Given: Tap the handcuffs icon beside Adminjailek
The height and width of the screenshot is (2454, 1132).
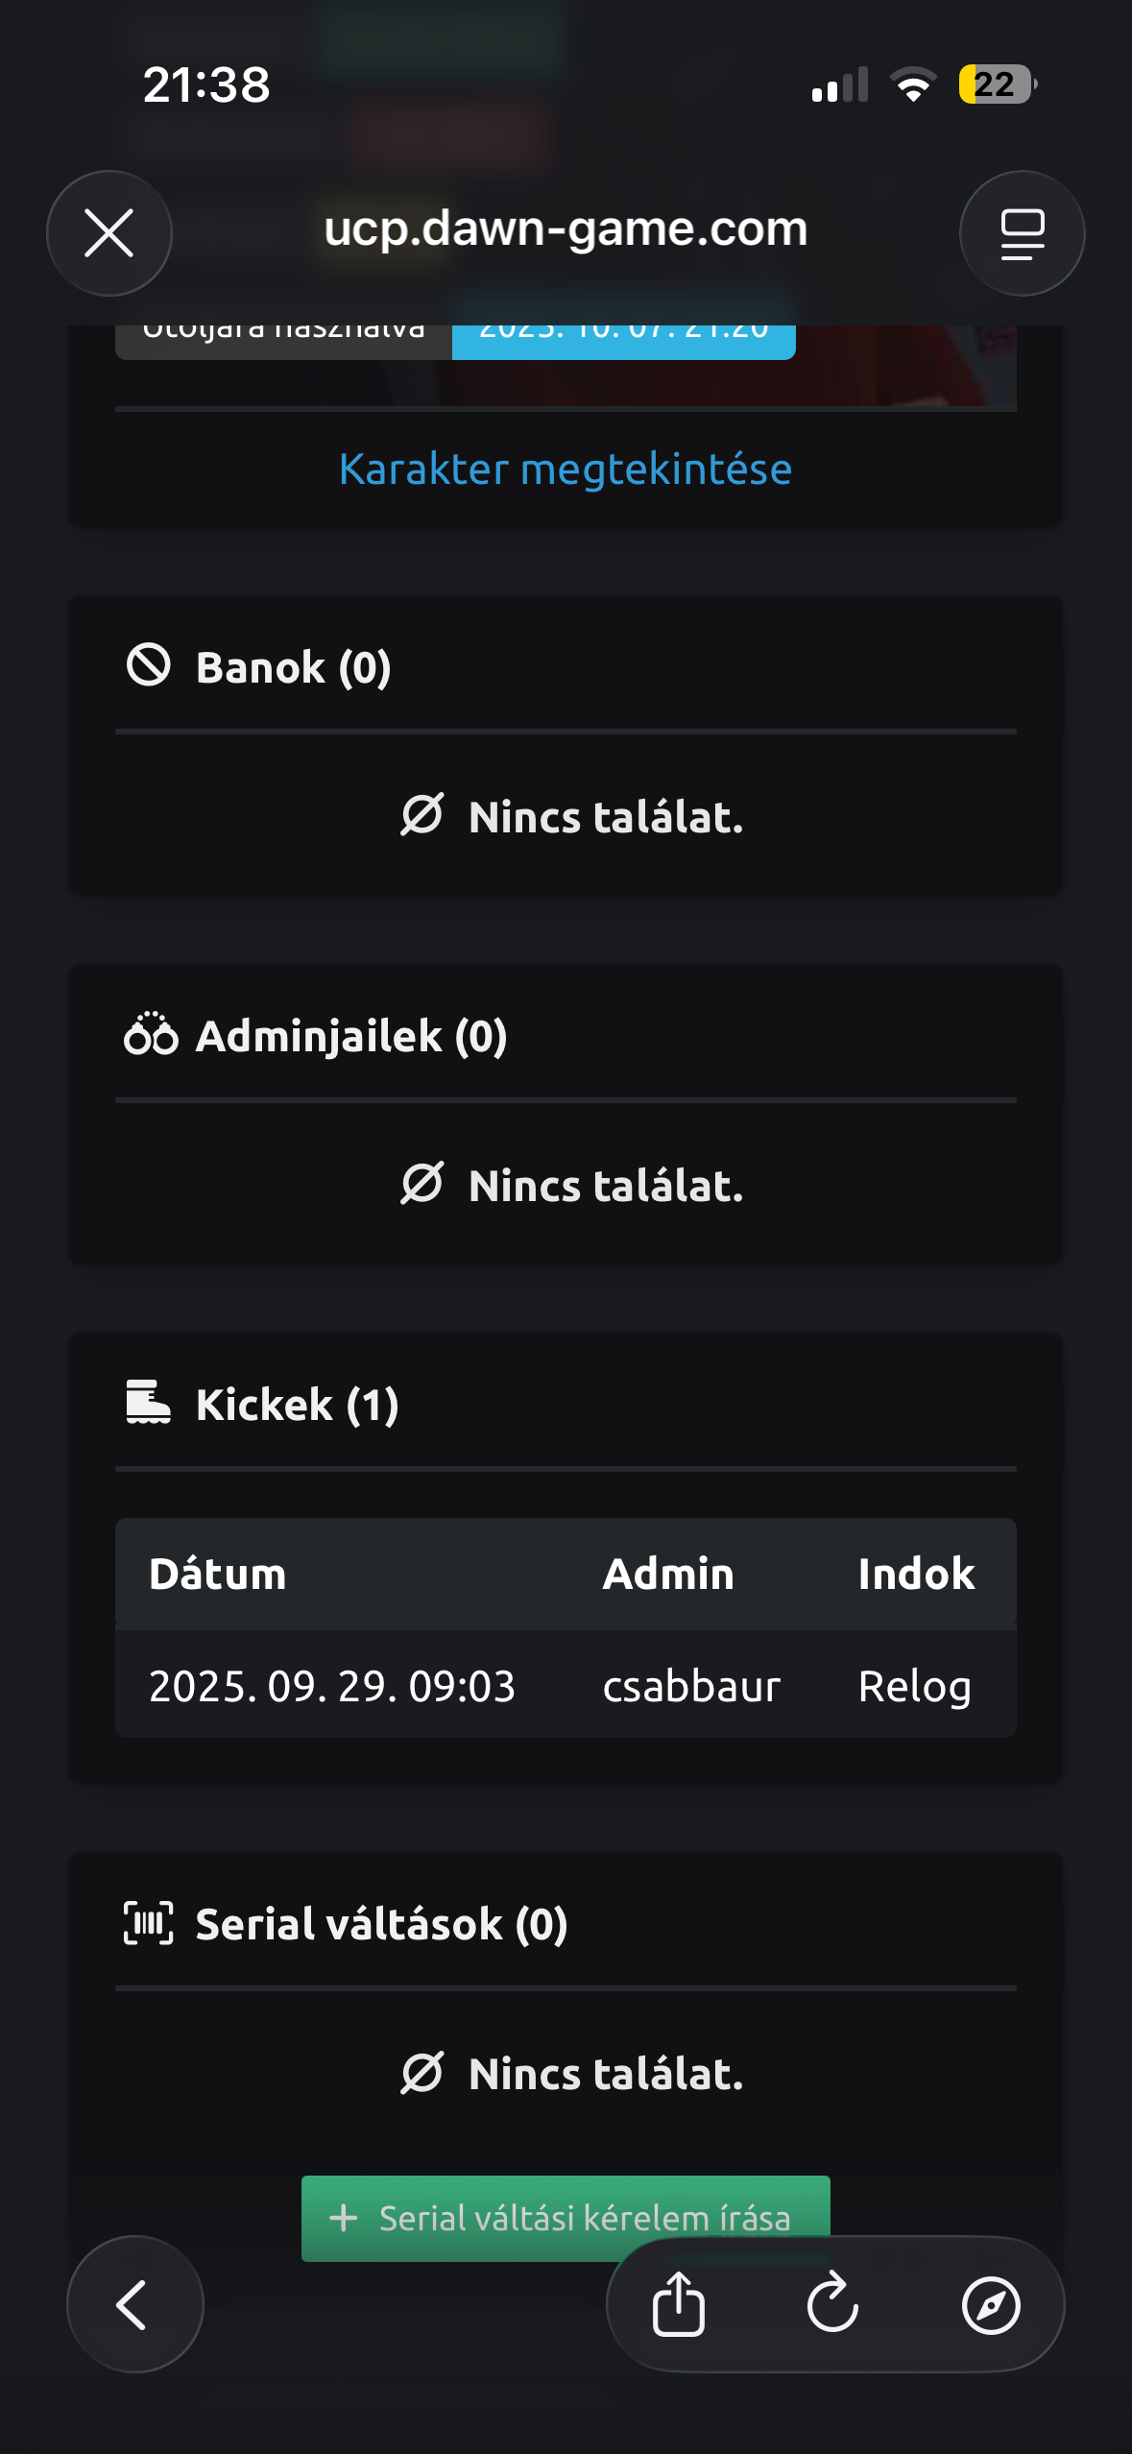Looking at the screenshot, I should pos(151,1035).
